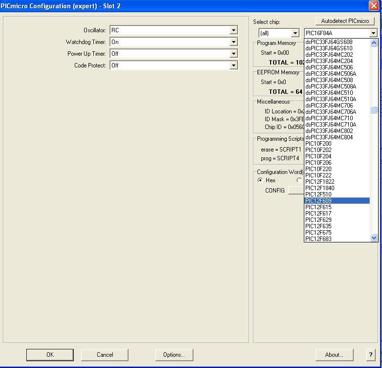Select dsPIC33FJ64GS610 in chip list
382x368 pixels.
337,48
